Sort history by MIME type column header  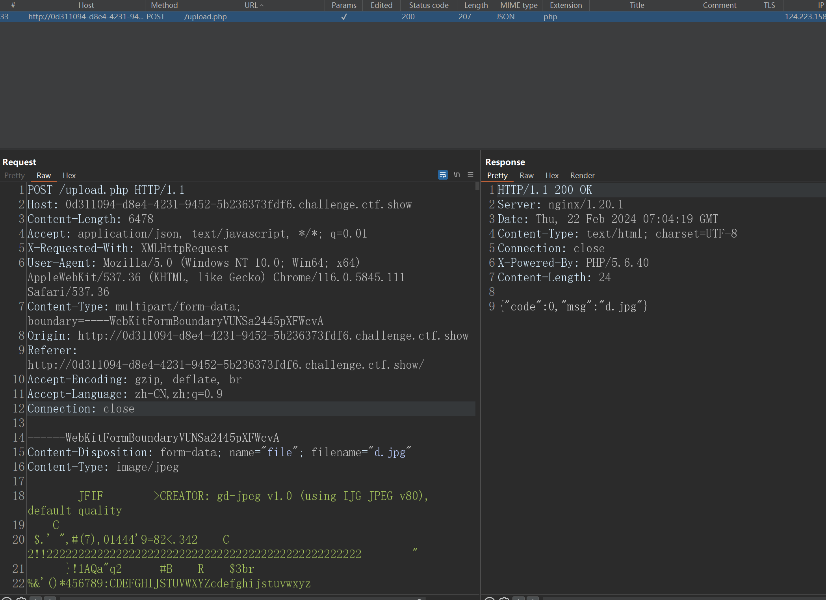point(519,5)
